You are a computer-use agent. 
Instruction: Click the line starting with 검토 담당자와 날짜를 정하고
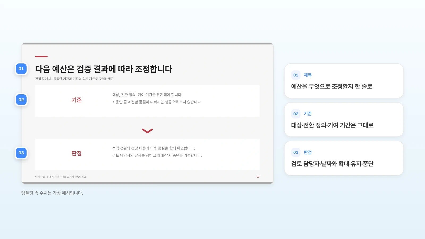coord(157,155)
